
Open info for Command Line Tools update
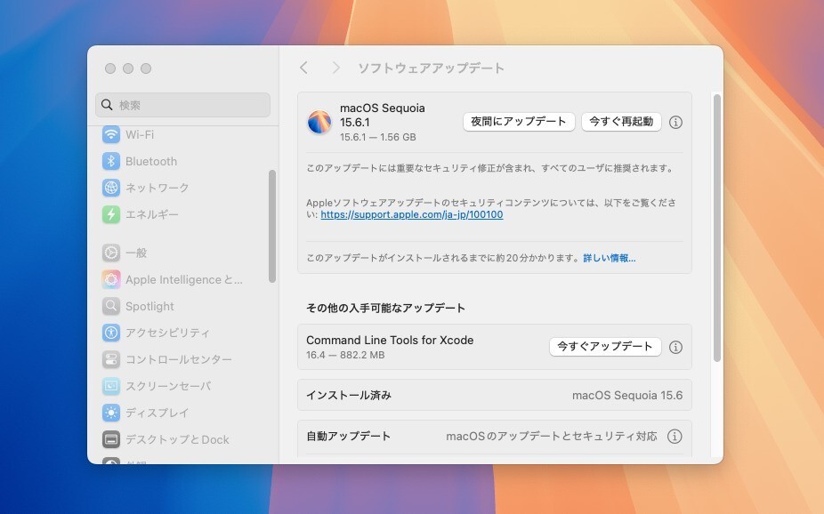tap(675, 347)
